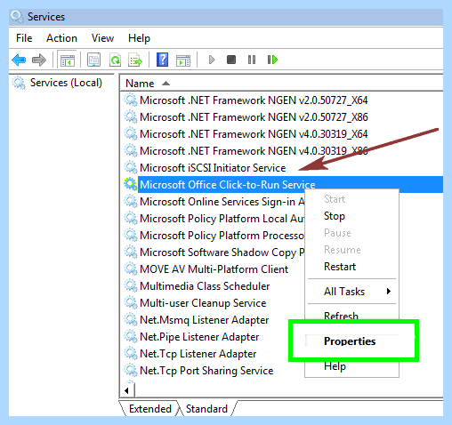Image resolution: width=452 pixels, height=425 pixels.
Task: Click gear icon of Multi-user Cleanup Service
Action: tap(131, 303)
